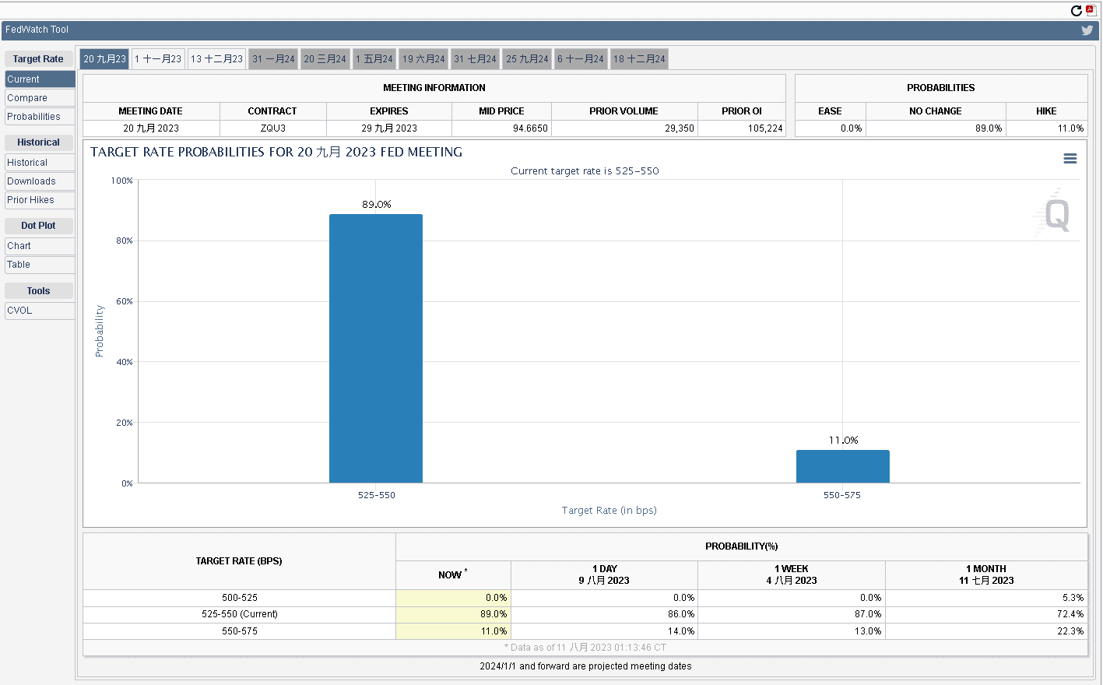
Task: Switch to the 1 十一月23 meeting tab
Action: 158,59
